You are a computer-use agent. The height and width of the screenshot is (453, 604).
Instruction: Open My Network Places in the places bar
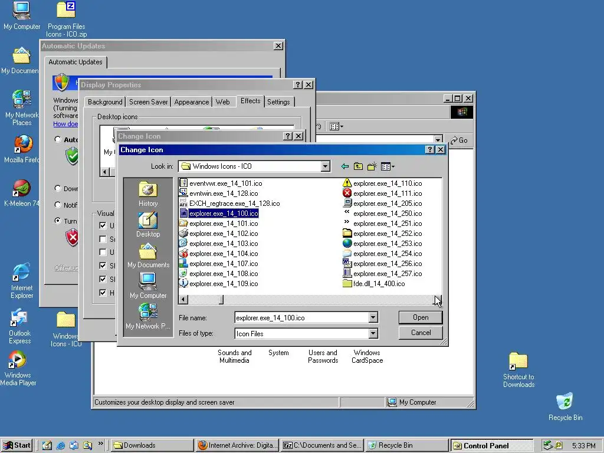[148, 317]
